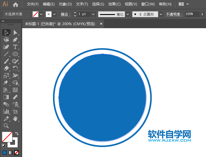This screenshot has height=157, width=206.
Task: Click the 不透明度 opacity link
Action: click(x=175, y=14)
